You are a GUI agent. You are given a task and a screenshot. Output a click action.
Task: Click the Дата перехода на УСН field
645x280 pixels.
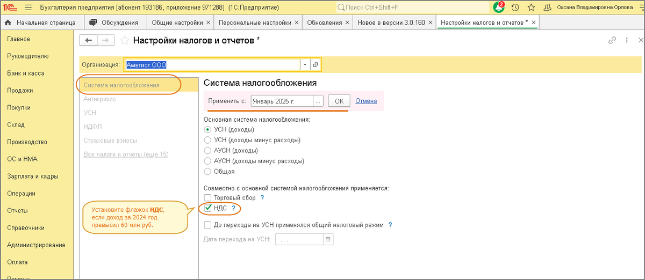click(x=299, y=240)
